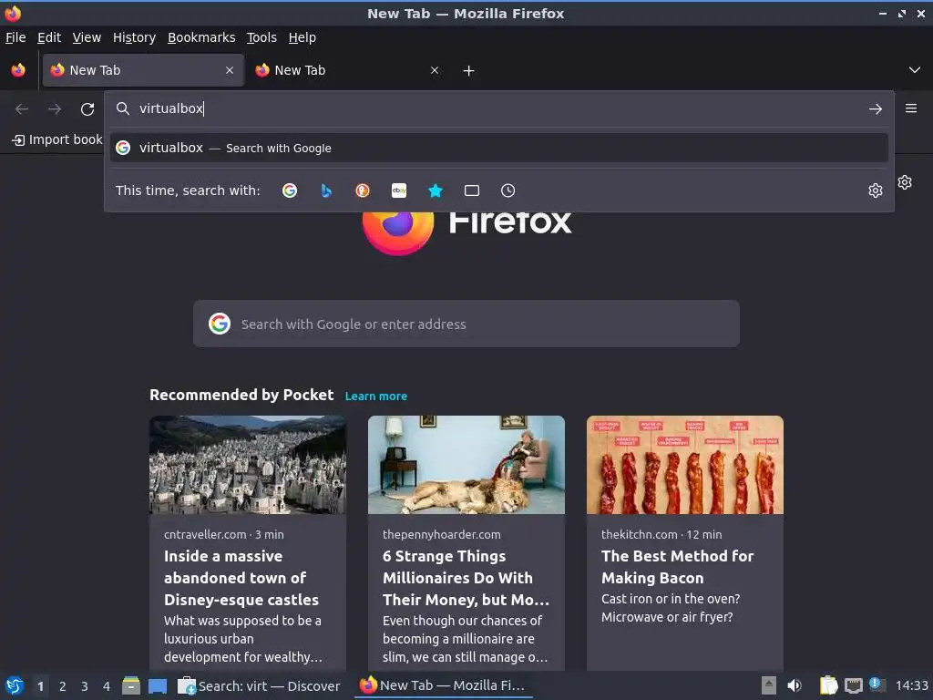Open the Pocket 'Learn more' link
The width and height of the screenshot is (933, 700).
[x=376, y=396]
